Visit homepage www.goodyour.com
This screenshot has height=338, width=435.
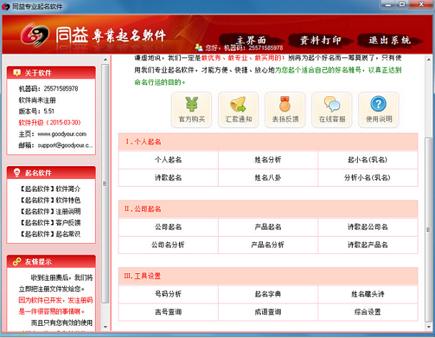point(62,134)
